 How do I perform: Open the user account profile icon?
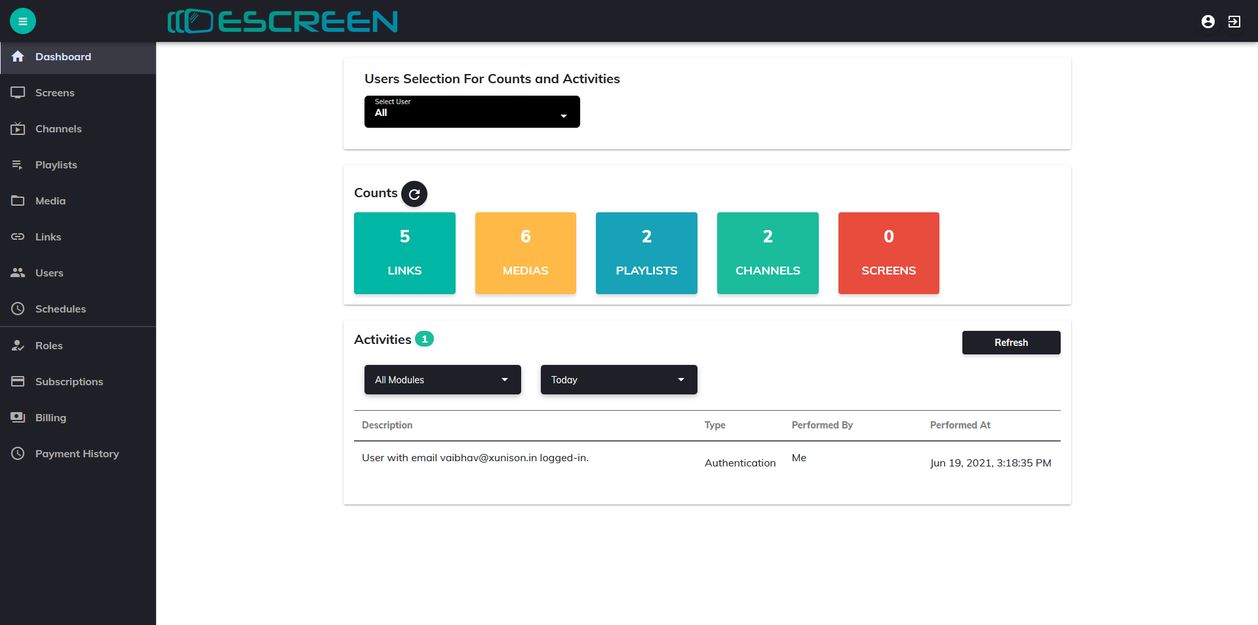click(1208, 22)
